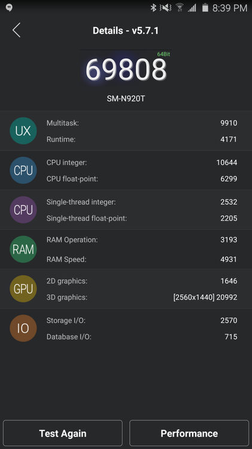This screenshot has width=252, height=449.
Task: Open the Performance button
Action: click(x=189, y=433)
